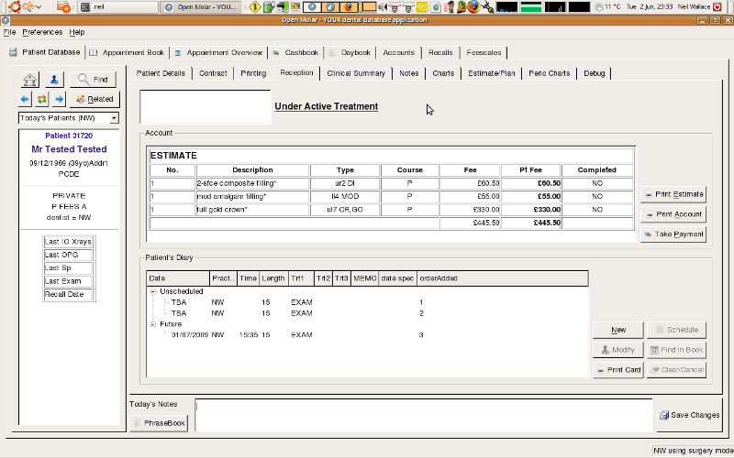Image resolution: width=734 pixels, height=458 pixels.
Task: Switch to the Daybook tab
Action: tap(350, 53)
